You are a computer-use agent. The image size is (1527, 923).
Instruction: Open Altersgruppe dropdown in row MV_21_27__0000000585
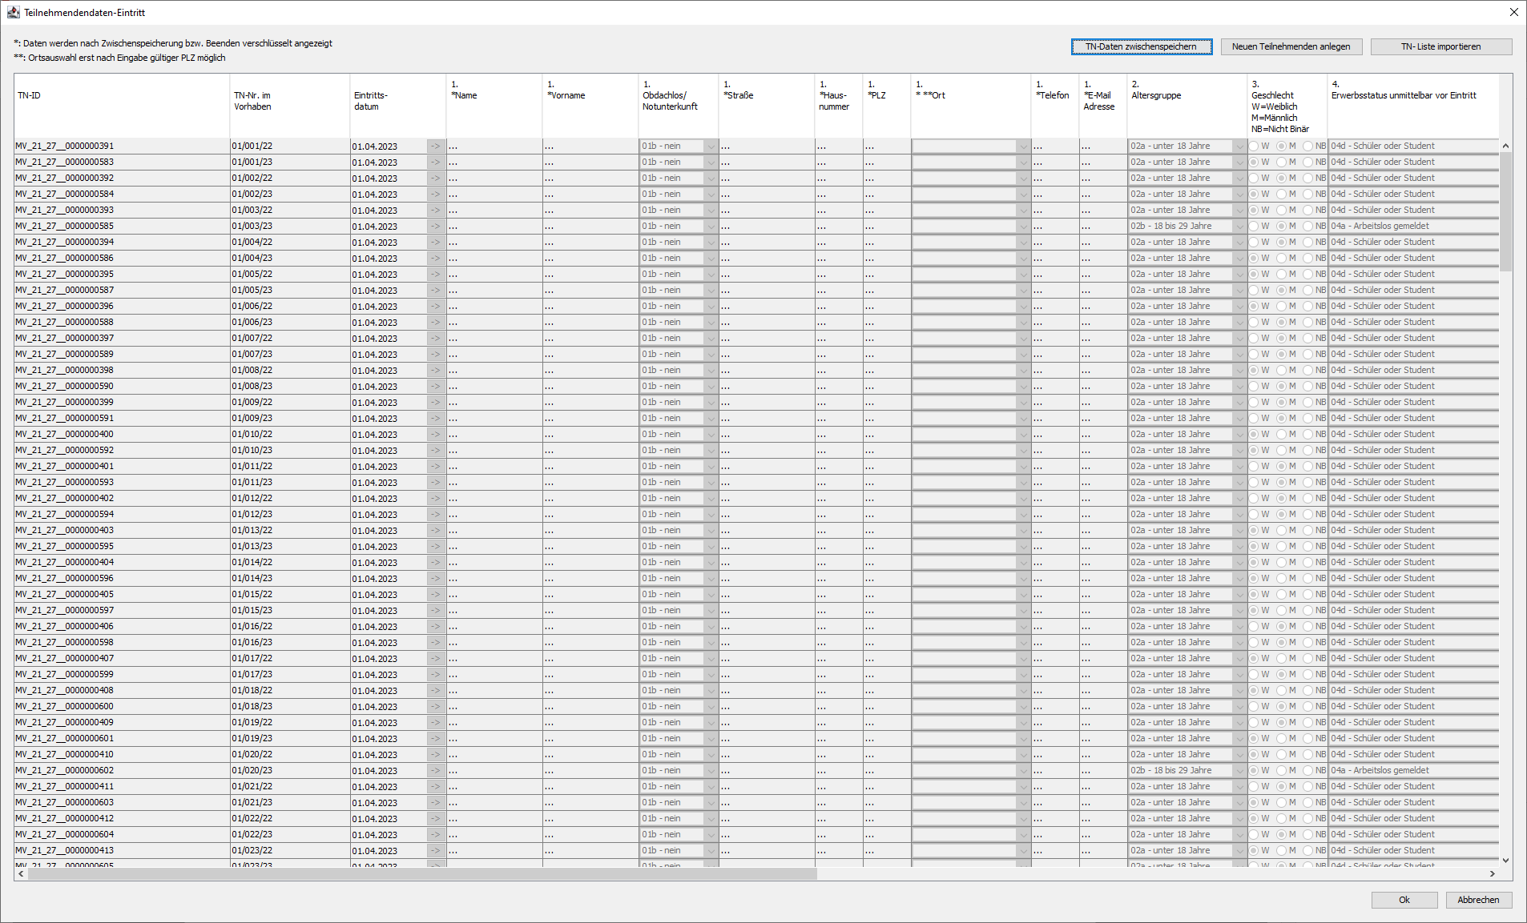[x=1239, y=226]
